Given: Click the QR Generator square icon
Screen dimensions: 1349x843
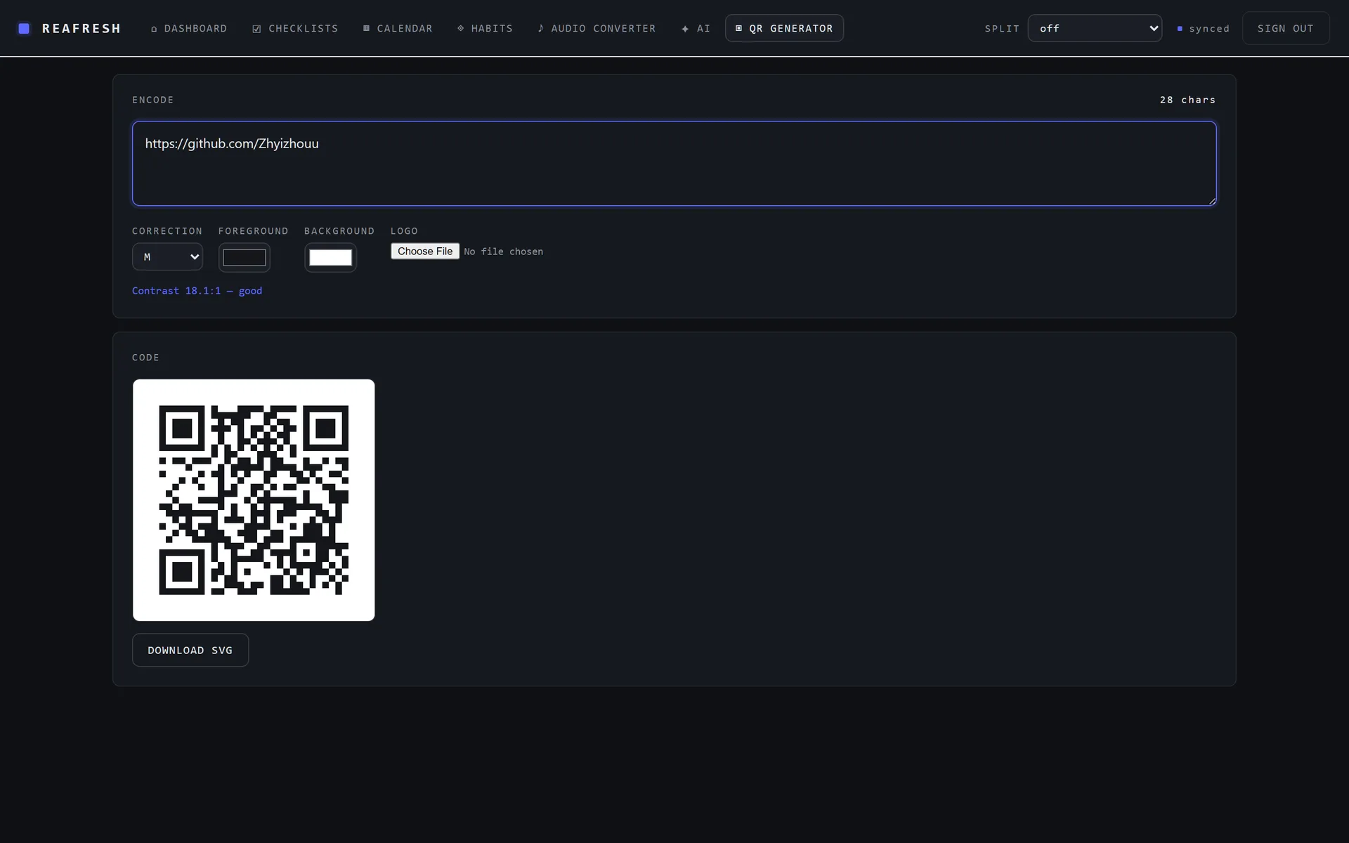Looking at the screenshot, I should pos(738,28).
